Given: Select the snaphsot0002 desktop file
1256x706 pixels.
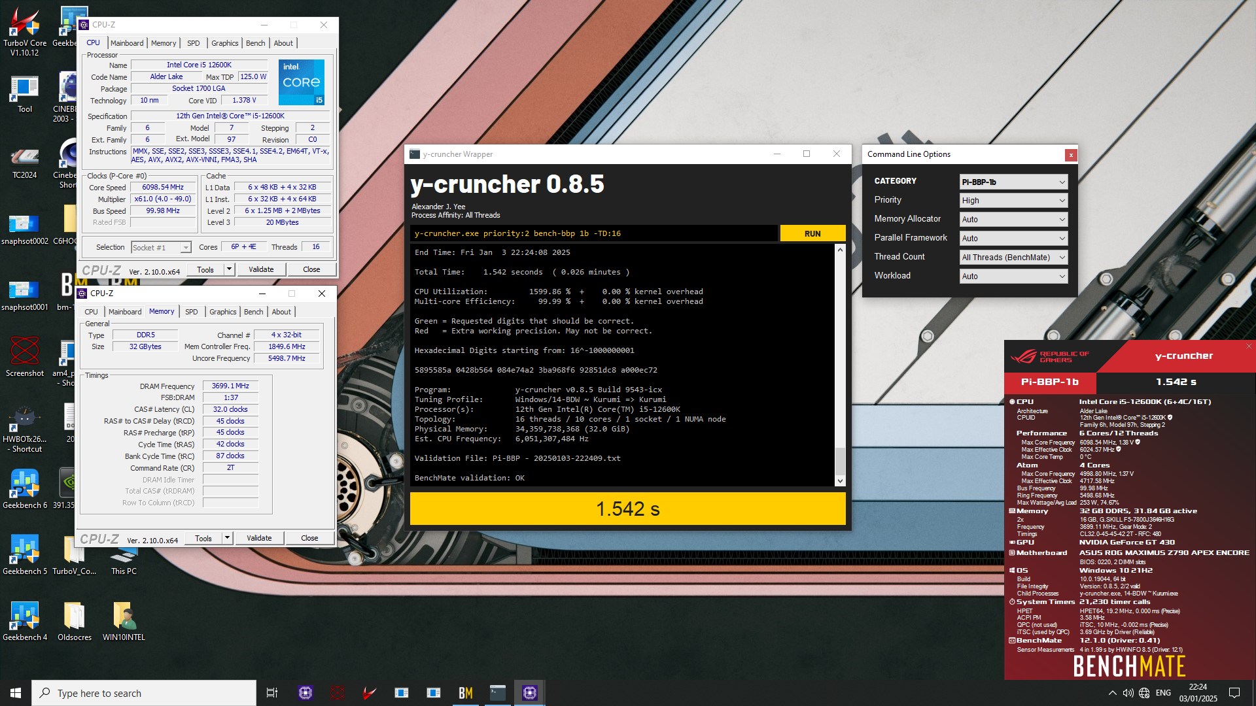Looking at the screenshot, I should (25, 227).
